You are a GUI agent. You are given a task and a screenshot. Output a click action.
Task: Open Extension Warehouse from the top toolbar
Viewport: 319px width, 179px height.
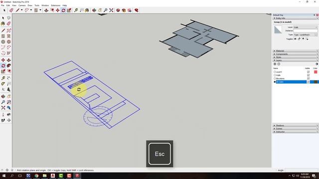[x=124, y=10]
